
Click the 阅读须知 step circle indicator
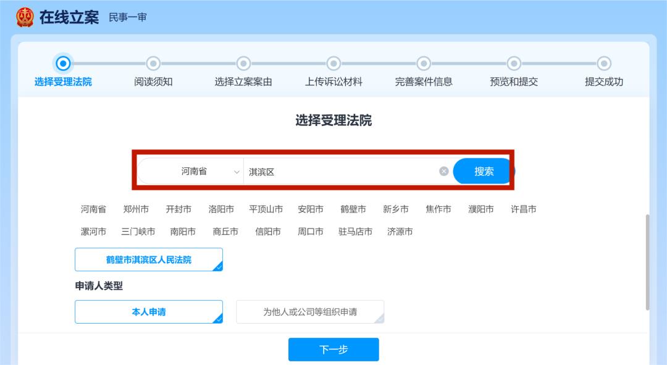click(x=153, y=64)
